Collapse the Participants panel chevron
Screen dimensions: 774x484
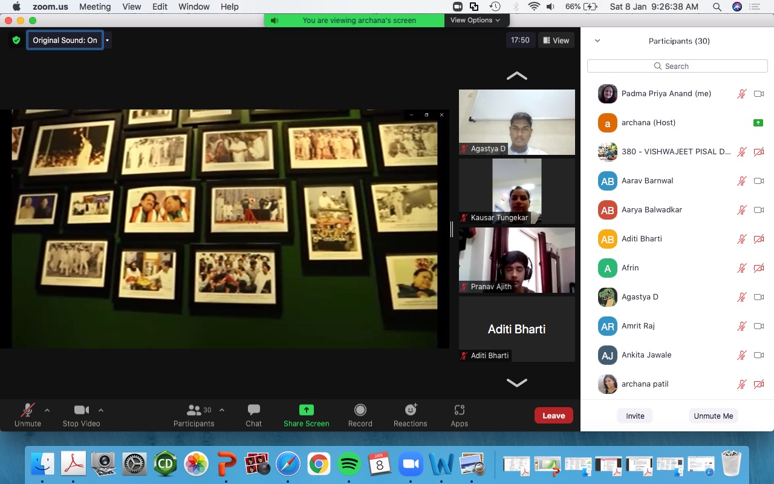597,41
